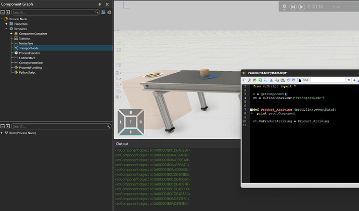Viewport: 359px width, 211px height.
Task: Click the third icon in script editor toolbar
Action: [x=255, y=80]
